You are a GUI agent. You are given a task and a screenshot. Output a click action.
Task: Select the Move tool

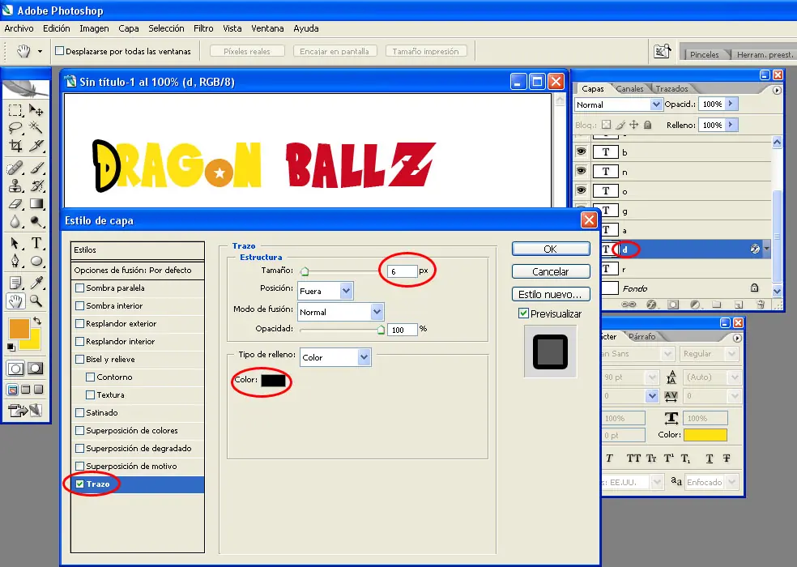pyautogui.click(x=36, y=110)
